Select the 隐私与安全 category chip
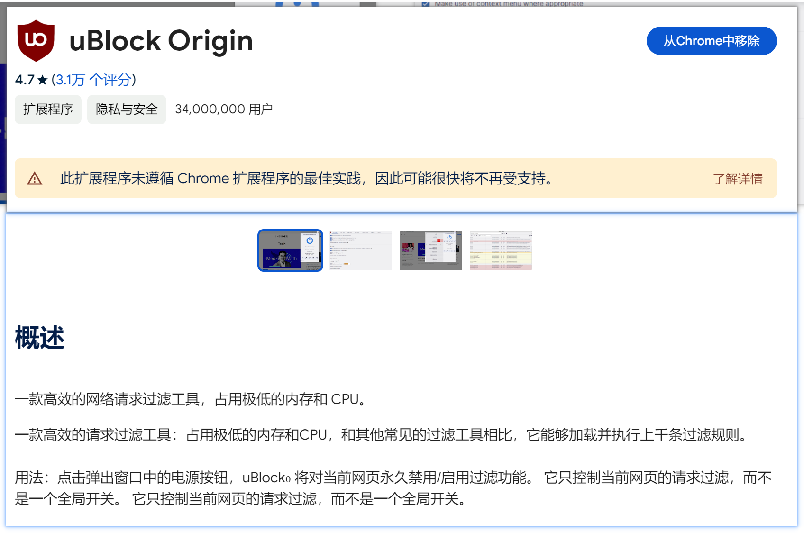The height and width of the screenshot is (533, 804). [x=127, y=110]
